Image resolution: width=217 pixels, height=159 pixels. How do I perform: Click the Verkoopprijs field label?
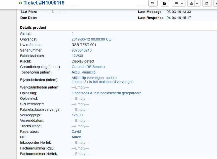point(31,115)
